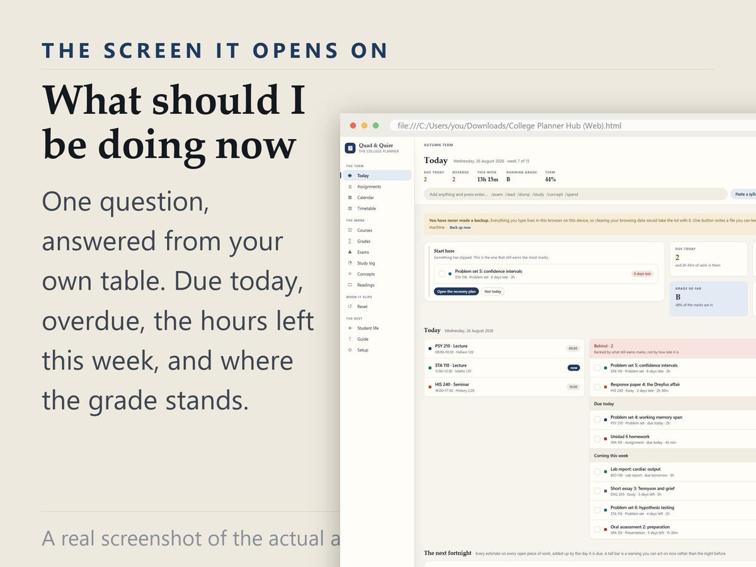Open Readings via its sidebar icon
This screenshot has height=567, width=756.
[x=350, y=285]
